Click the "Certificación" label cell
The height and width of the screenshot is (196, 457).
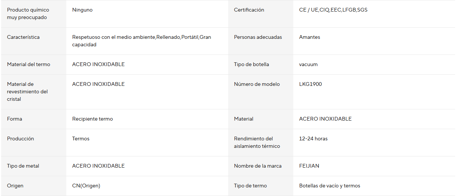point(249,10)
